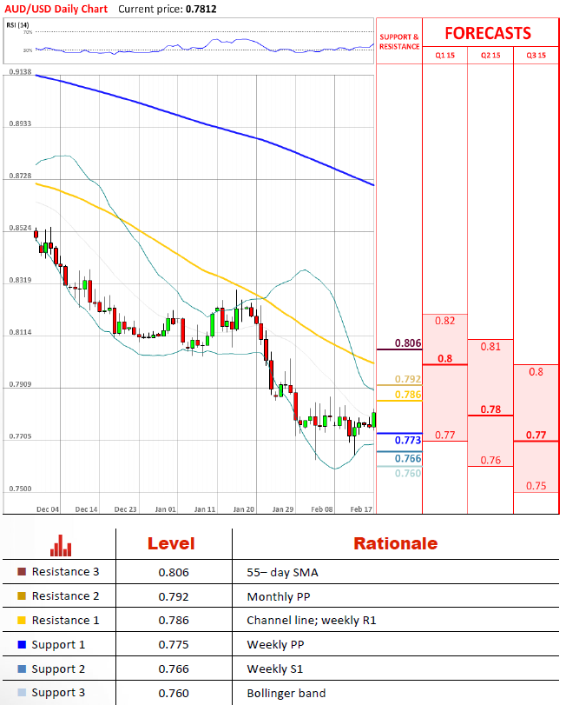This screenshot has width=566, height=705.
Task: Select the AUD/USD Daily Chart title
Action: [x=56, y=9]
